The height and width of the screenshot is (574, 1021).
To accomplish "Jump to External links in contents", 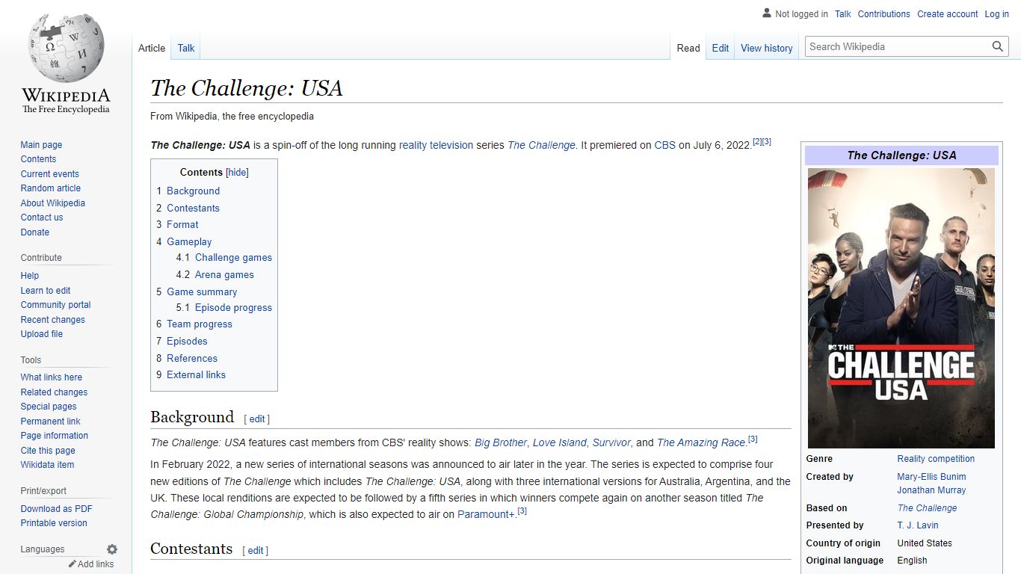I will pyautogui.click(x=196, y=375).
